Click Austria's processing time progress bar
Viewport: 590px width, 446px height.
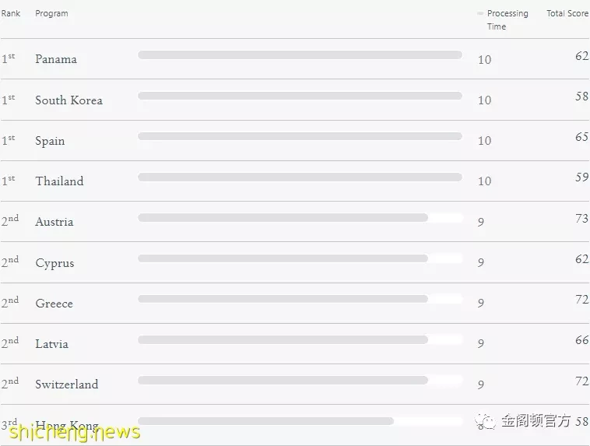pos(300,217)
